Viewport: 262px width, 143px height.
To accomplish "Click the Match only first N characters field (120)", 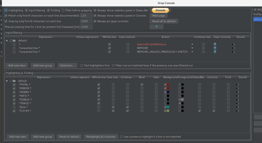I will [86, 16].
